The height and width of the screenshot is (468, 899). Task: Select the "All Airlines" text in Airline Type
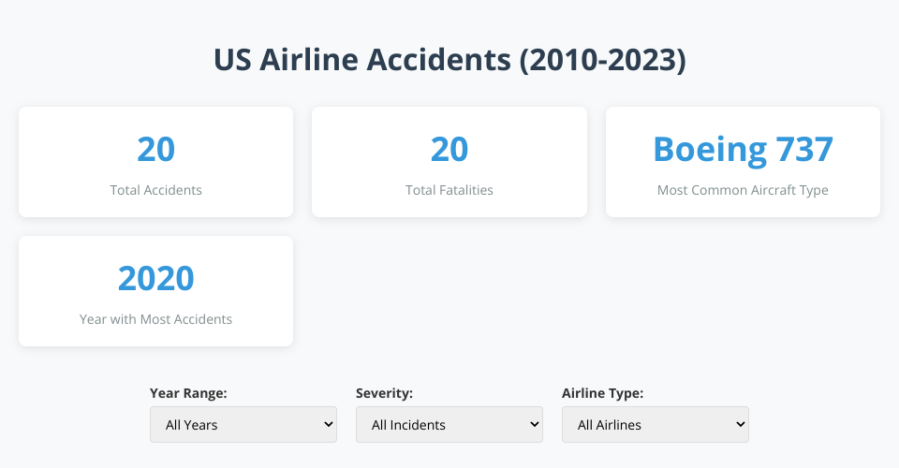[x=610, y=425]
